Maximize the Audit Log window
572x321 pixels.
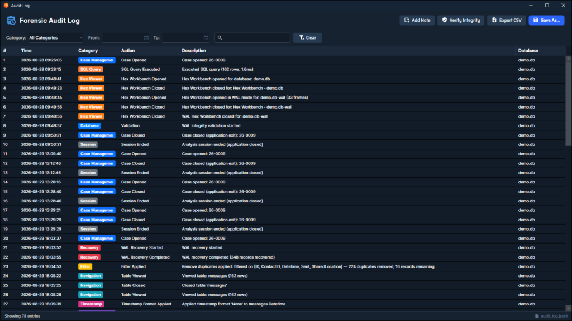tap(547, 6)
